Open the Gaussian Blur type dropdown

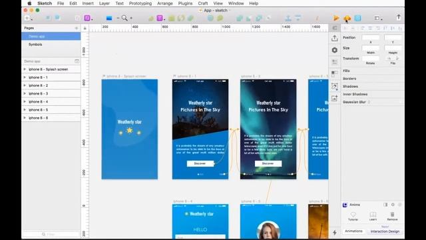click(x=369, y=102)
